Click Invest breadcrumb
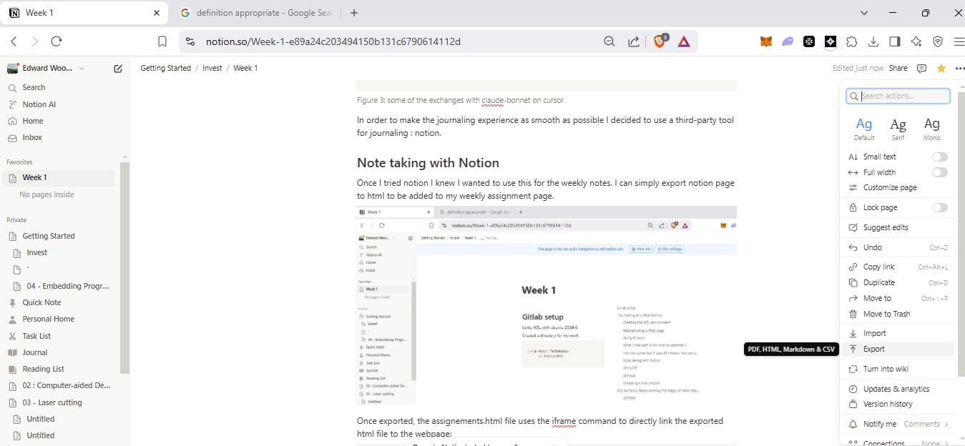965x446 pixels. coord(212,68)
